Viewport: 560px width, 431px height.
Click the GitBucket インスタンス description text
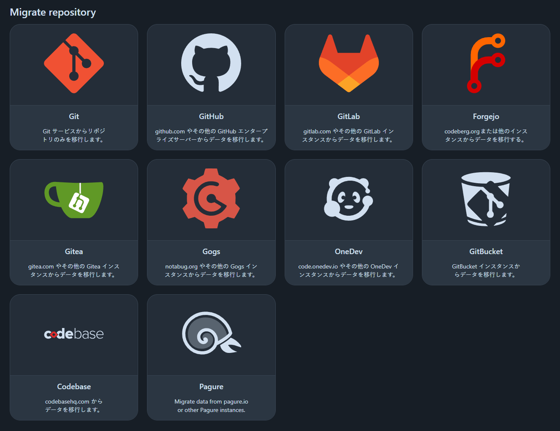click(486, 271)
